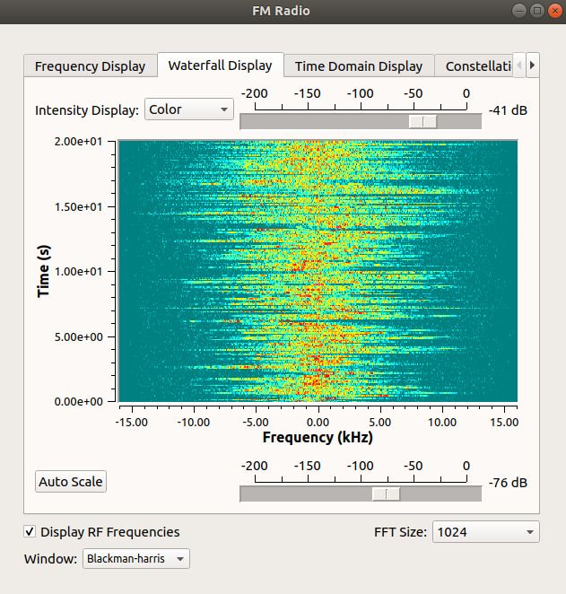Image resolution: width=566 pixels, height=594 pixels.
Task: Switch to the Frequency Display tab
Action: pos(90,66)
